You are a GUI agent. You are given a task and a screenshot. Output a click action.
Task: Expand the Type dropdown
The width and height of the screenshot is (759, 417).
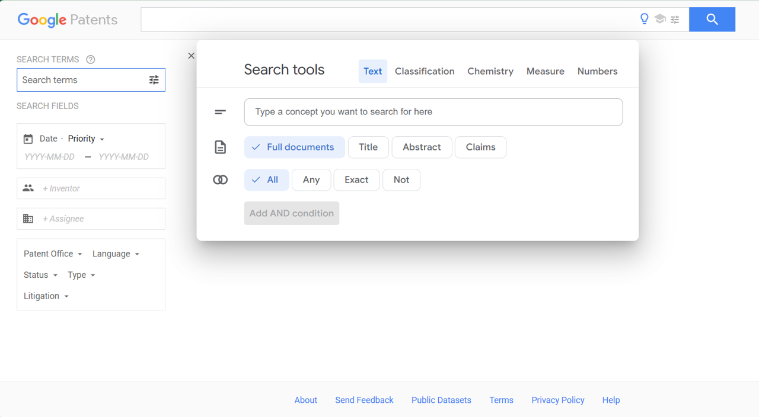tap(81, 275)
